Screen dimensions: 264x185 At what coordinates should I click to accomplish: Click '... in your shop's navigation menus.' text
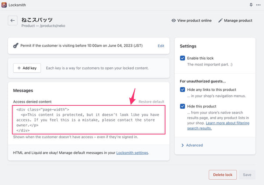tap(216, 96)
